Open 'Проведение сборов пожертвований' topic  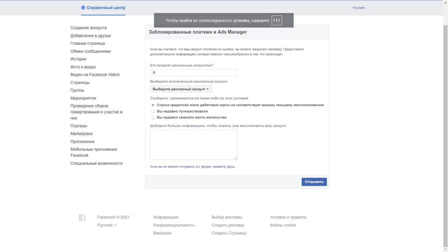click(x=97, y=112)
